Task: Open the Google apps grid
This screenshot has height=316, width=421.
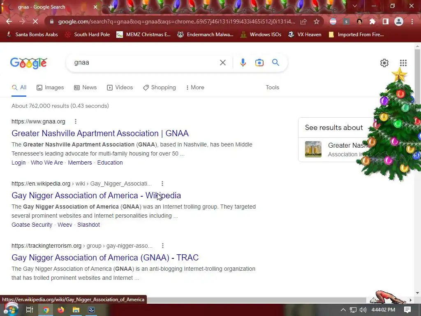Action: [403, 63]
